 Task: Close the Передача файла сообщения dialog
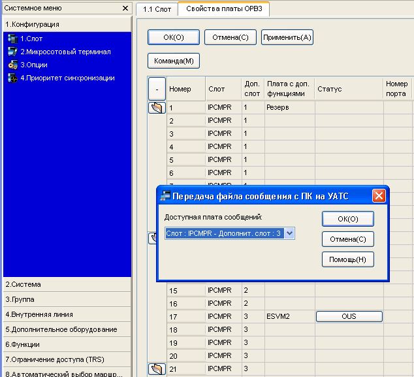379,196
